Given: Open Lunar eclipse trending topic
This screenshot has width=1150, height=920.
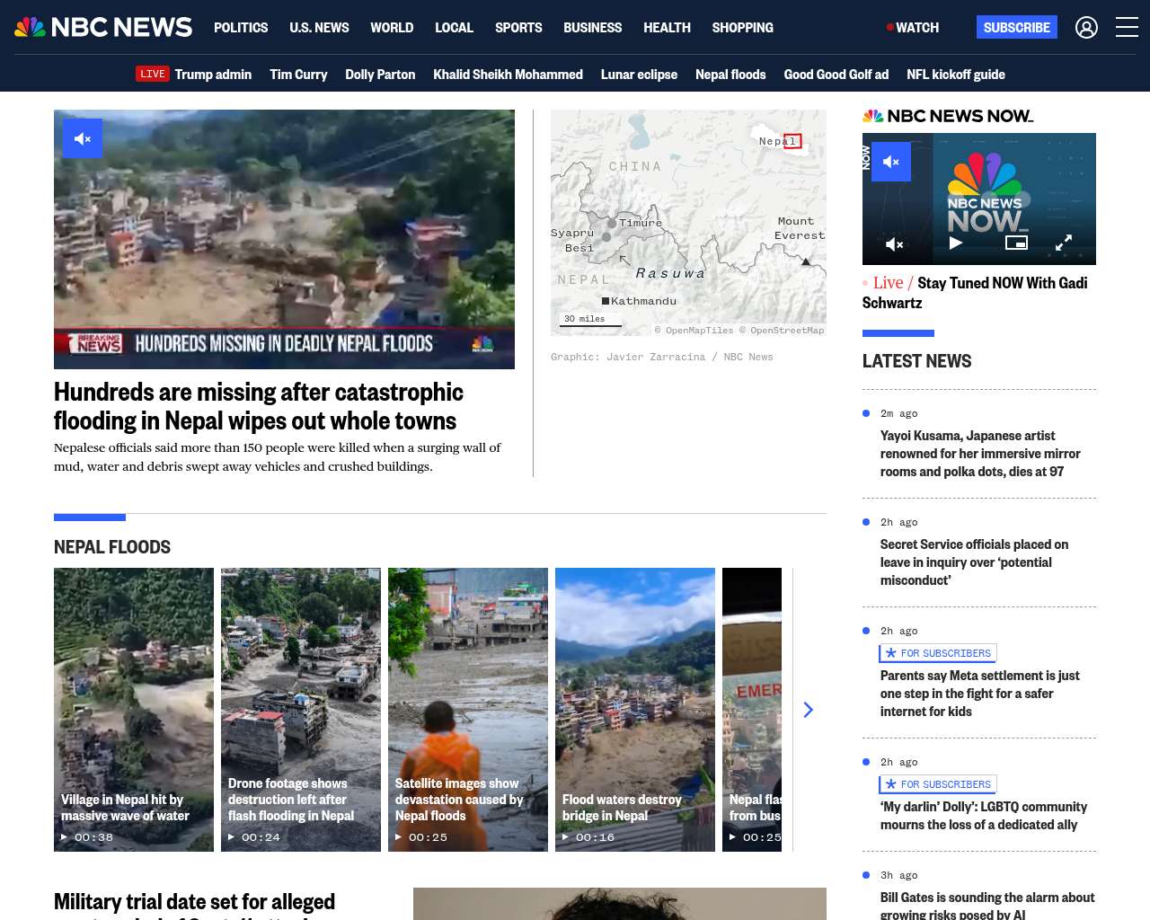Looking at the screenshot, I should tap(639, 75).
